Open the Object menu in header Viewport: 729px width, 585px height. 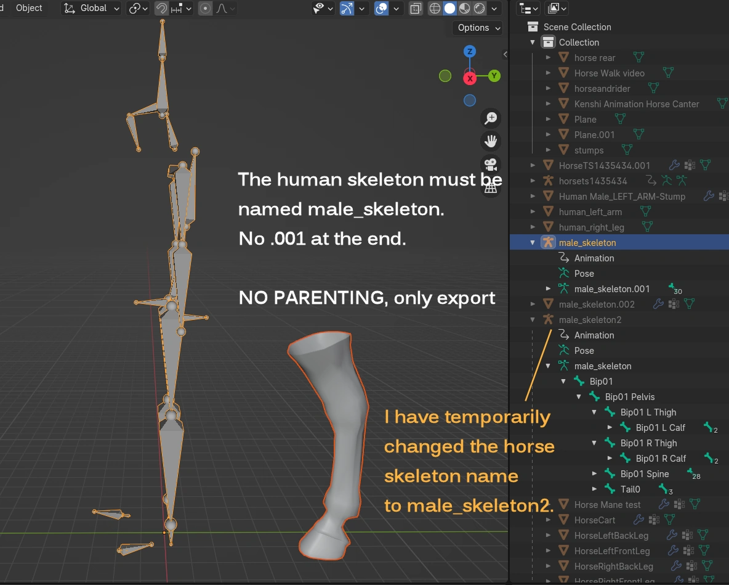tap(29, 8)
